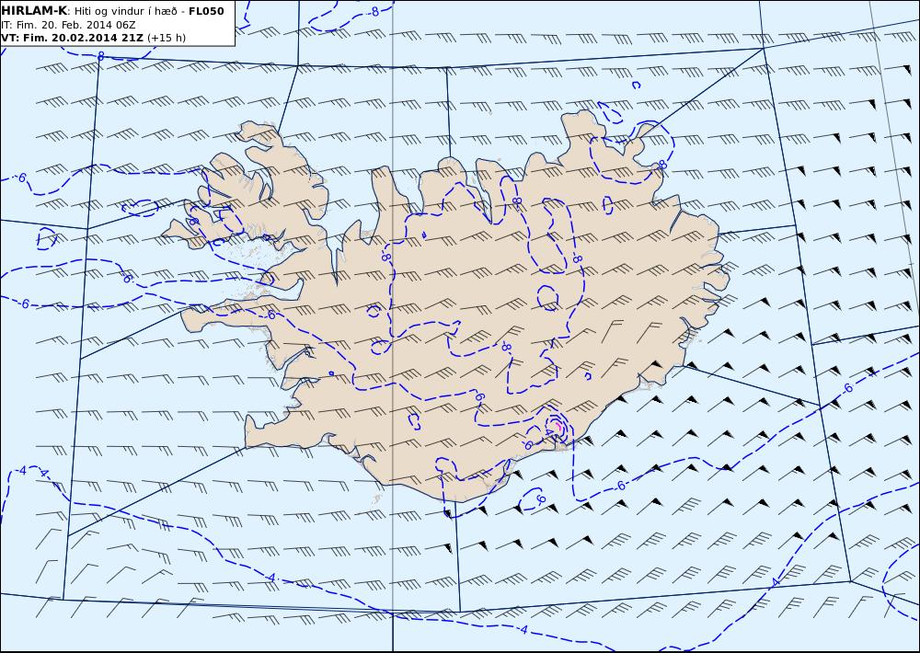This screenshot has height=653, width=920.
Task: Click the 'IT: Fim. 20. Feb. 2014 06Z' line
Action: 69,25
